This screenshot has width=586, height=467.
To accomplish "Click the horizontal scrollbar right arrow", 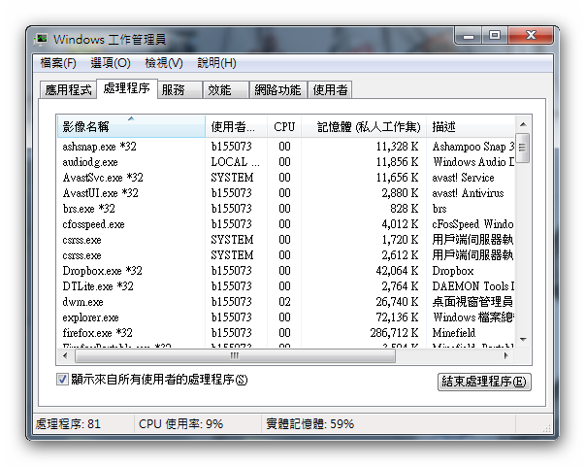I will [x=506, y=355].
